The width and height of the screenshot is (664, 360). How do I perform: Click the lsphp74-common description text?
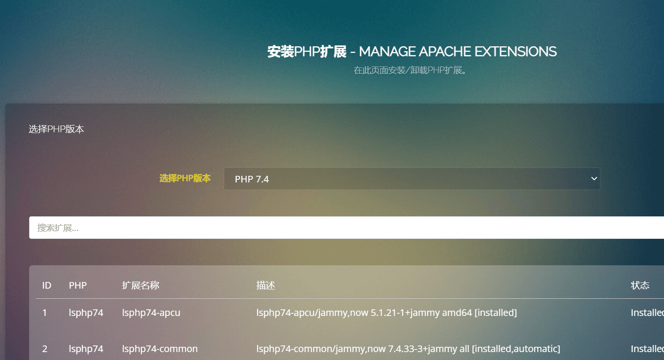[408, 349]
